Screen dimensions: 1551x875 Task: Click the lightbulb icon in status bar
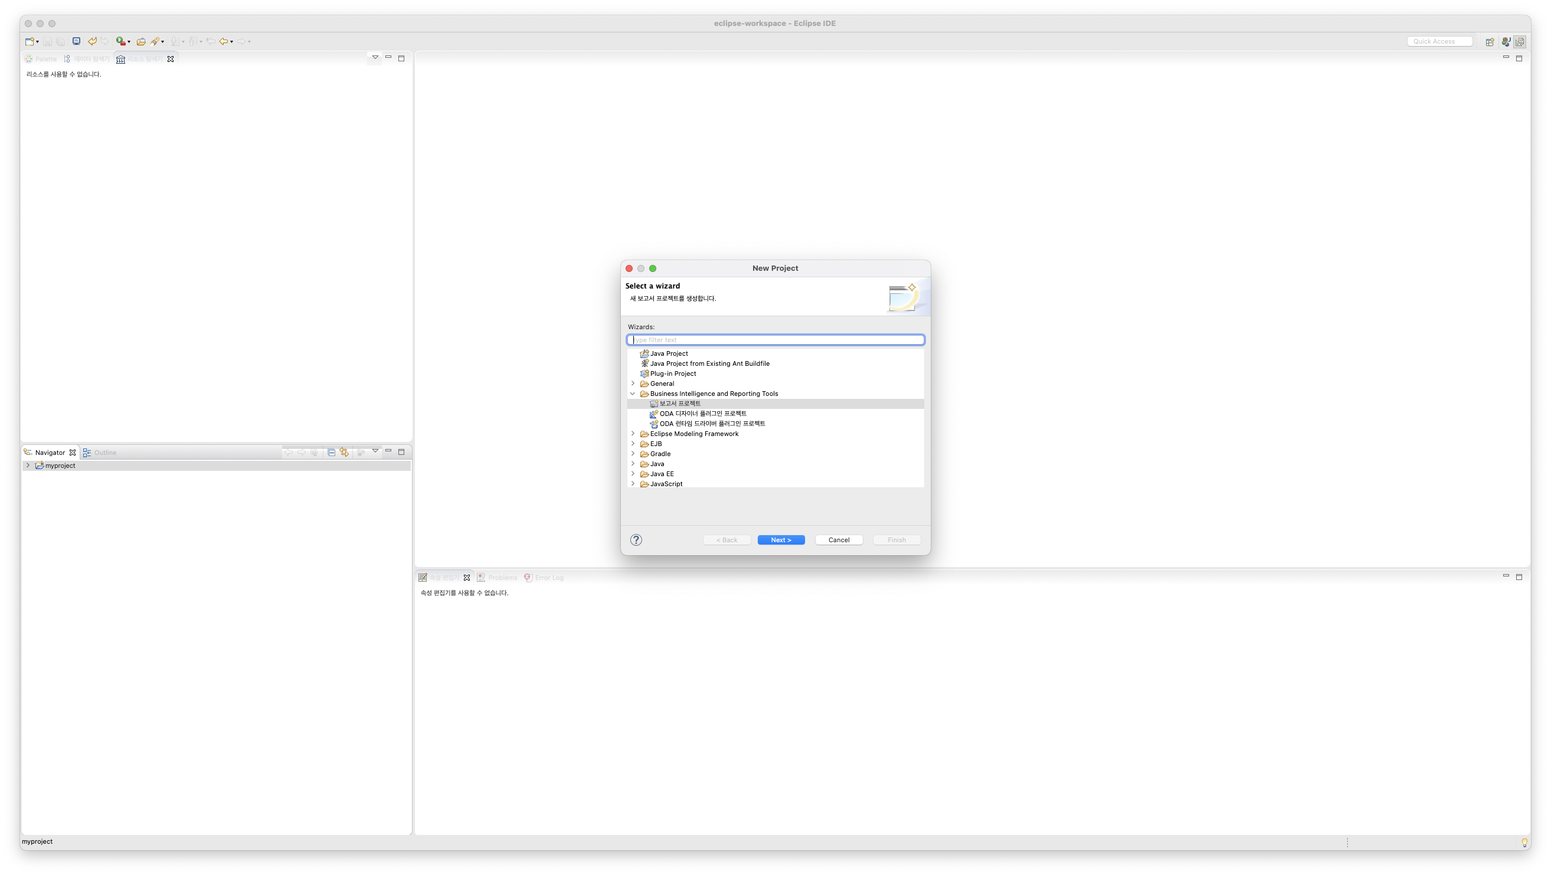(x=1524, y=842)
